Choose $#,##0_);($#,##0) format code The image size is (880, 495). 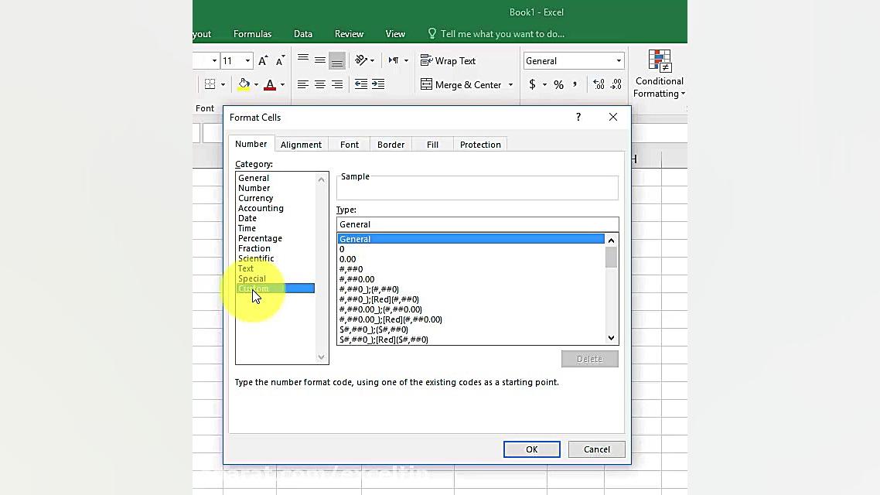[x=373, y=329]
